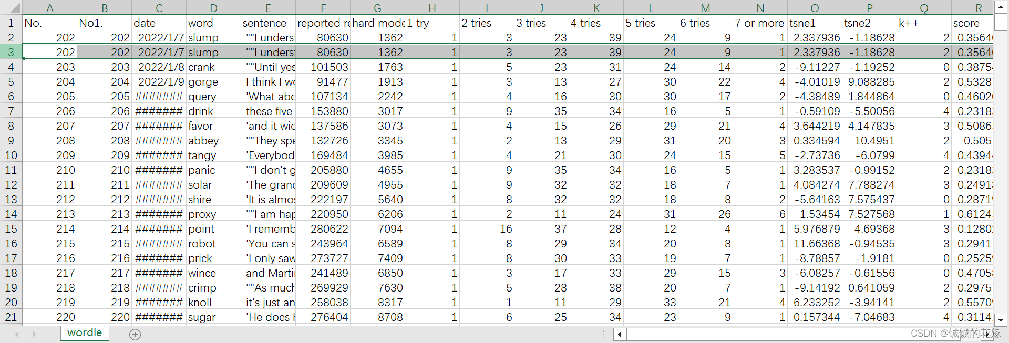Image resolution: width=1009 pixels, height=343 pixels.
Task: Select tsne1 cell '11.66368'
Action: point(815,243)
